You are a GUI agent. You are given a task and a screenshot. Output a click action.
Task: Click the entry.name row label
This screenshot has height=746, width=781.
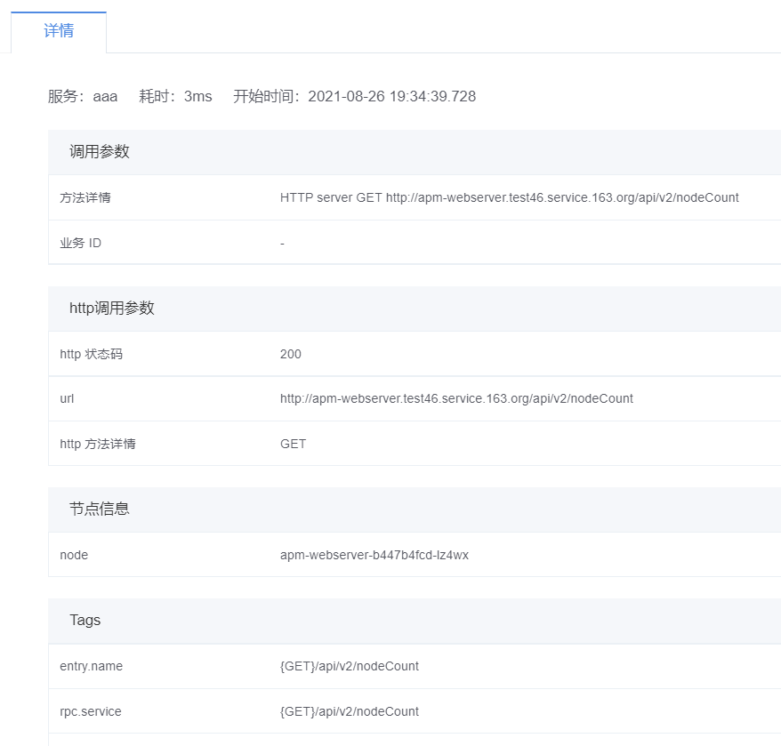click(92, 667)
